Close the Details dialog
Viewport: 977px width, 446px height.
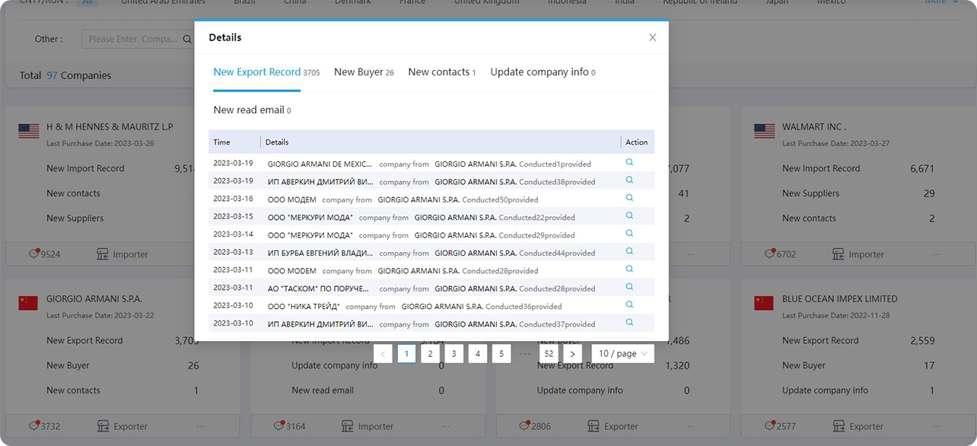pyautogui.click(x=652, y=37)
